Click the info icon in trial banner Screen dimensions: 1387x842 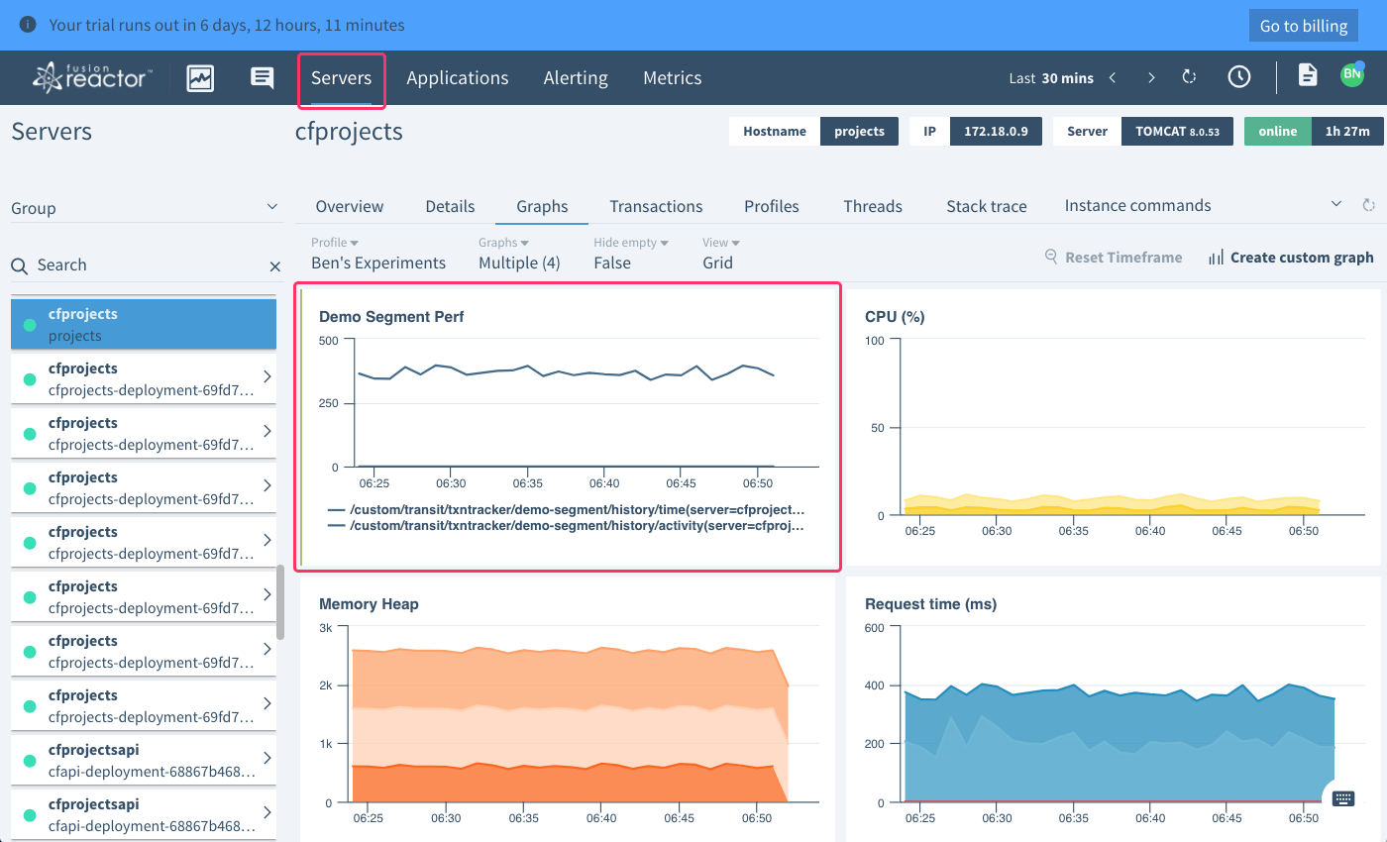click(28, 25)
